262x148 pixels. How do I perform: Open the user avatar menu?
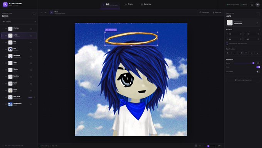(x=257, y=5)
